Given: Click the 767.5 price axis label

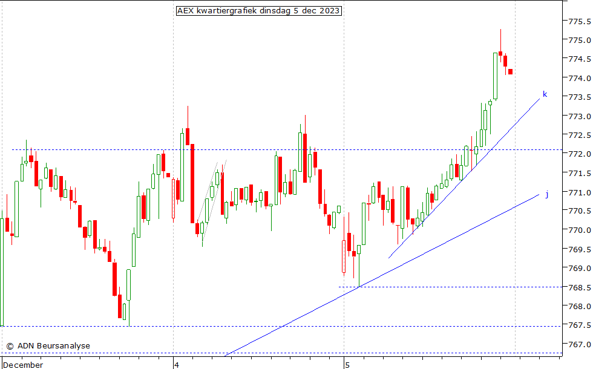Looking at the screenshot, I should click(580, 325).
